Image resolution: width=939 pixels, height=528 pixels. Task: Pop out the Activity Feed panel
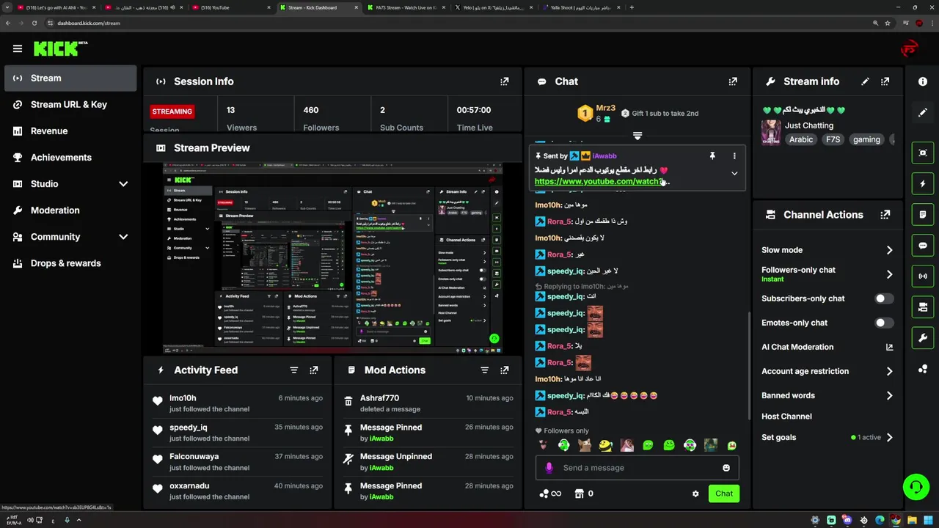coord(313,370)
